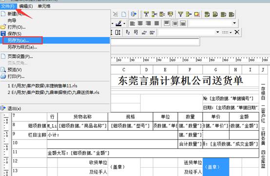Select 打印(P)... from menu
The height and width of the screenshot is (176, 270).
tap(16, 76)
